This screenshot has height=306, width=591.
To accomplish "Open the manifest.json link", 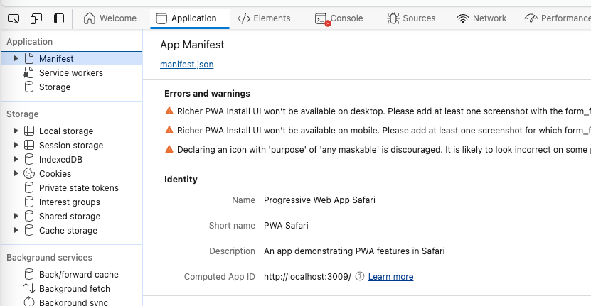I will (x=187, y=65).
